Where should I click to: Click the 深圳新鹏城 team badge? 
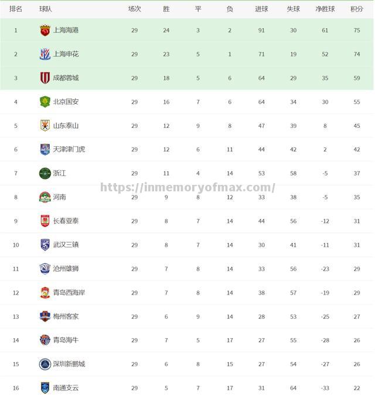tap(45, 364)
